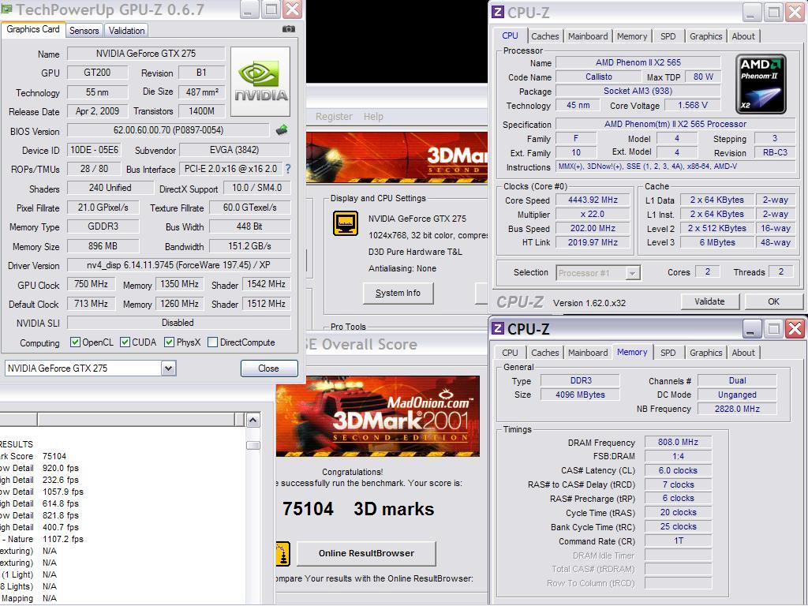
Task: Click the yellow icon beside Online ResultBrowser
Action: coord(283,554)
